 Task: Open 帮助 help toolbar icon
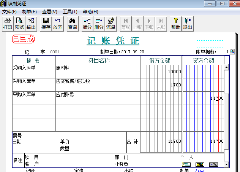coord(176,24)
